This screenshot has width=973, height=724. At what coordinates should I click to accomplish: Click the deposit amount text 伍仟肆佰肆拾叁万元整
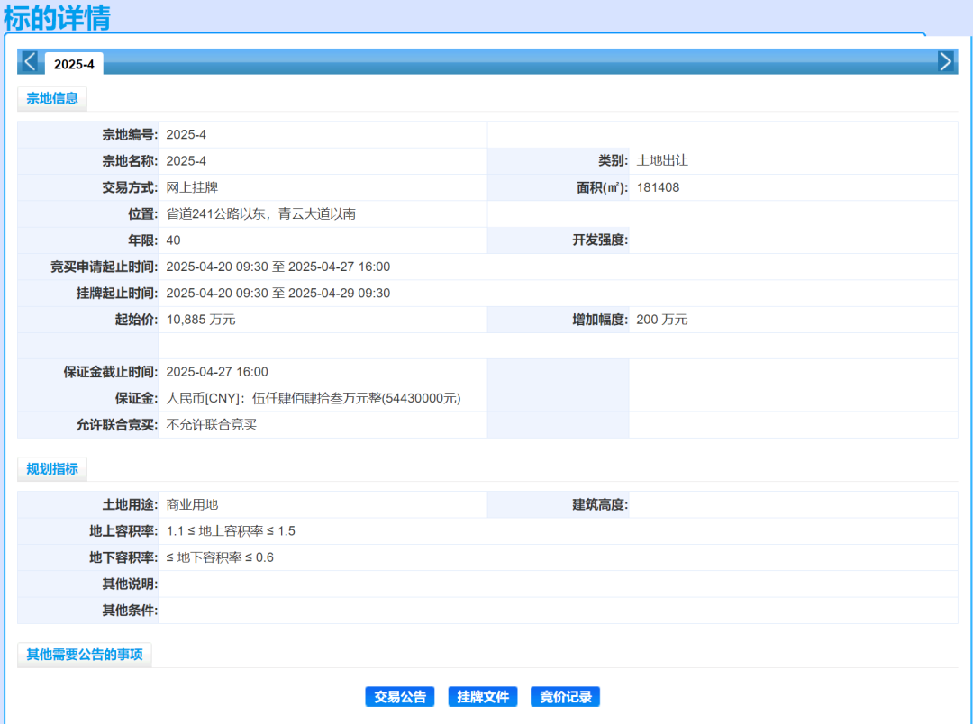pos(316,398)
